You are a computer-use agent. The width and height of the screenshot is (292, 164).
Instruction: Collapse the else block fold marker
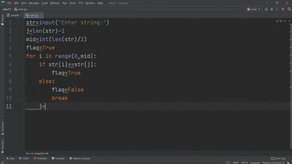point(24,81)
